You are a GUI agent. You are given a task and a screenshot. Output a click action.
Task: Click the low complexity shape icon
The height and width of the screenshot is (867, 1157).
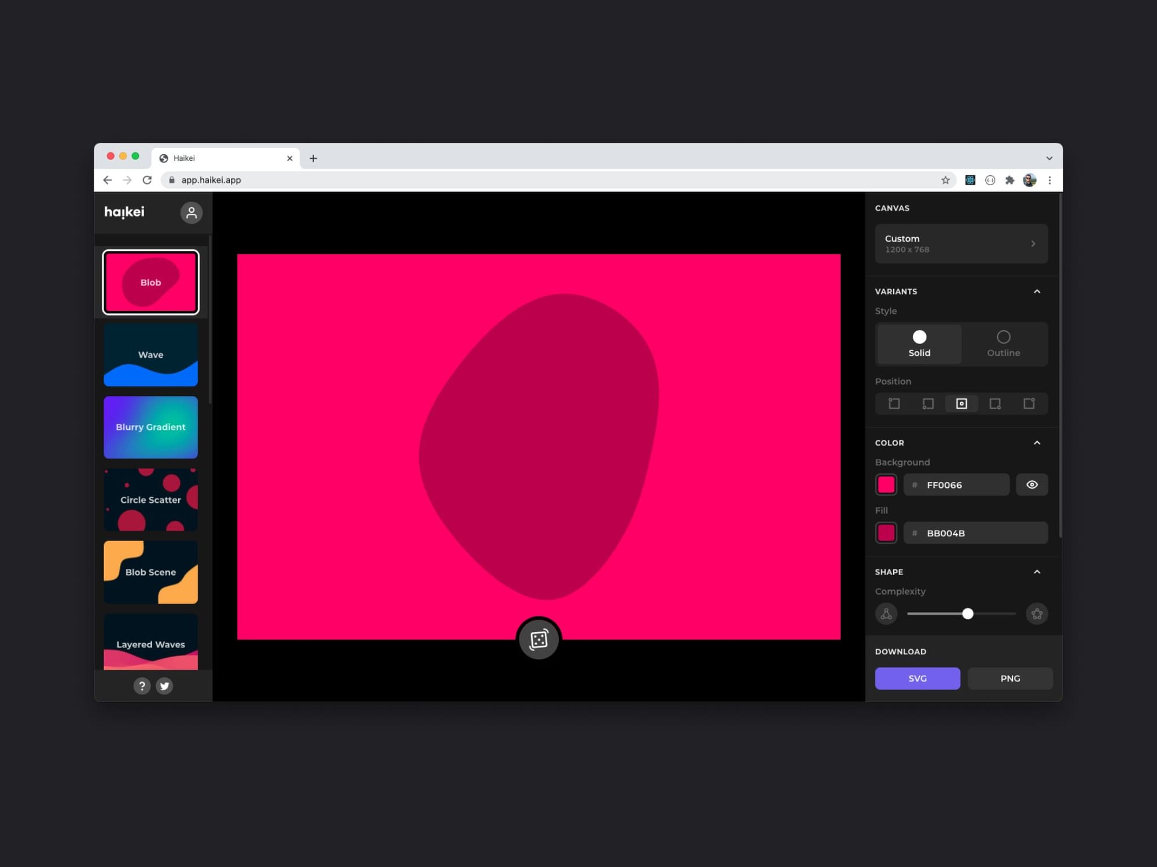pos(886,614)
